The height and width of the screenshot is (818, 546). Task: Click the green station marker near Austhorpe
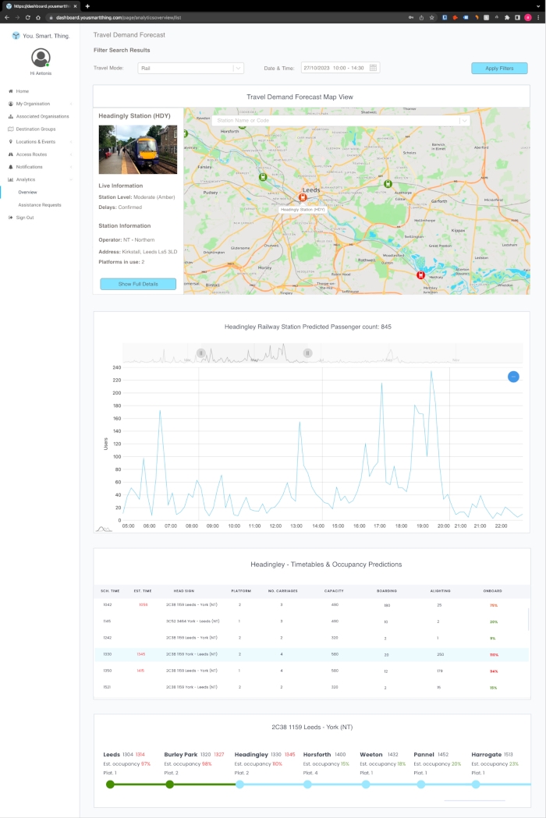(x=388, y=183)
